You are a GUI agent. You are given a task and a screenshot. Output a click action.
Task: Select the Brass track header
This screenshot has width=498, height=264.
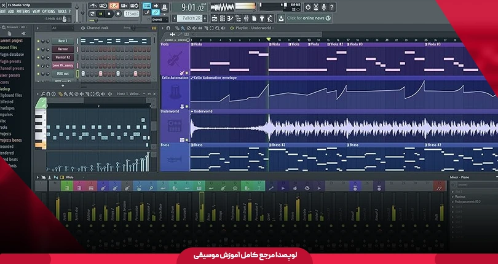pyautogui.click(x=175, y=157)
